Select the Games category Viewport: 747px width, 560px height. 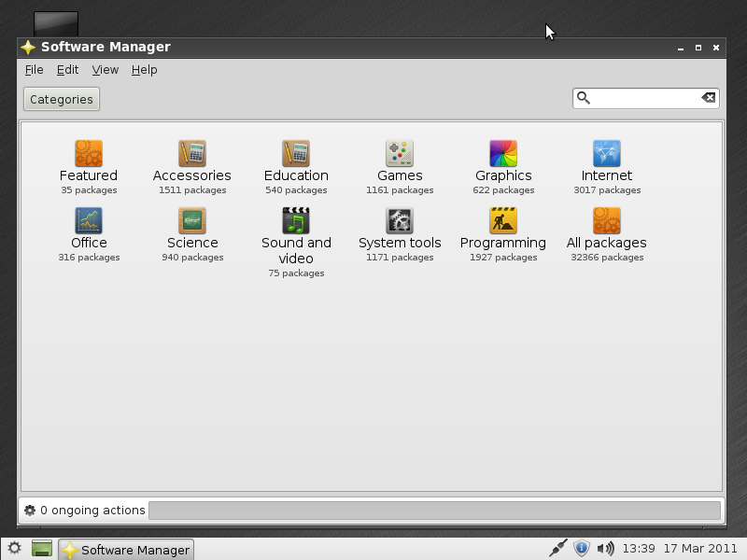pyautogui.click(x=400, y=163)
